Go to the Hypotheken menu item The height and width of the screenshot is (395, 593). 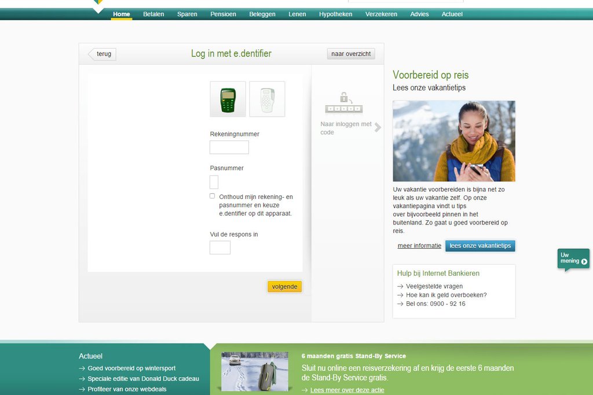[335, 14]
